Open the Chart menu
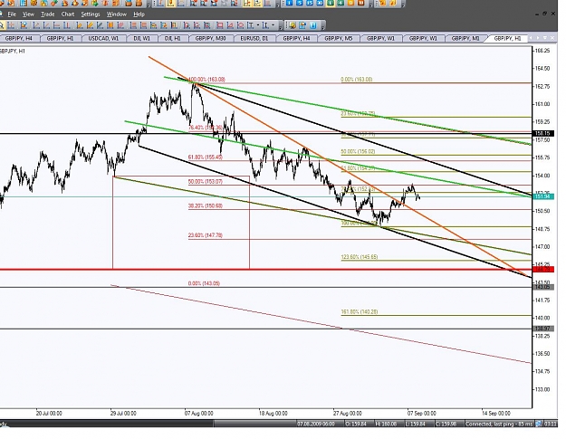Viewport: 566px width, 439px height. pyautogui.click(x=68, y=14)
